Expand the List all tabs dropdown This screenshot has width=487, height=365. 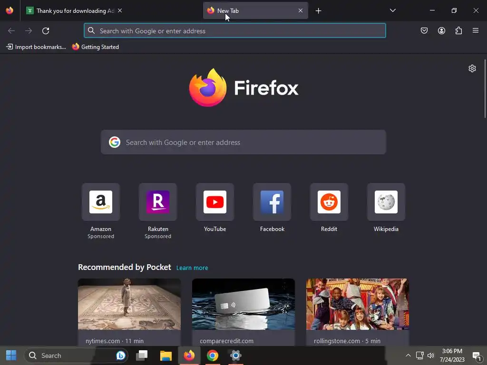(392, 10)
